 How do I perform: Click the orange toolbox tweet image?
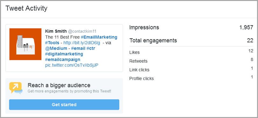[x=25, y=44]
